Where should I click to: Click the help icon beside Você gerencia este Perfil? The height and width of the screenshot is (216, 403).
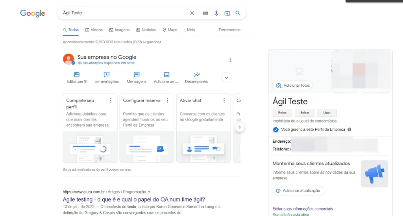point(349,130)
